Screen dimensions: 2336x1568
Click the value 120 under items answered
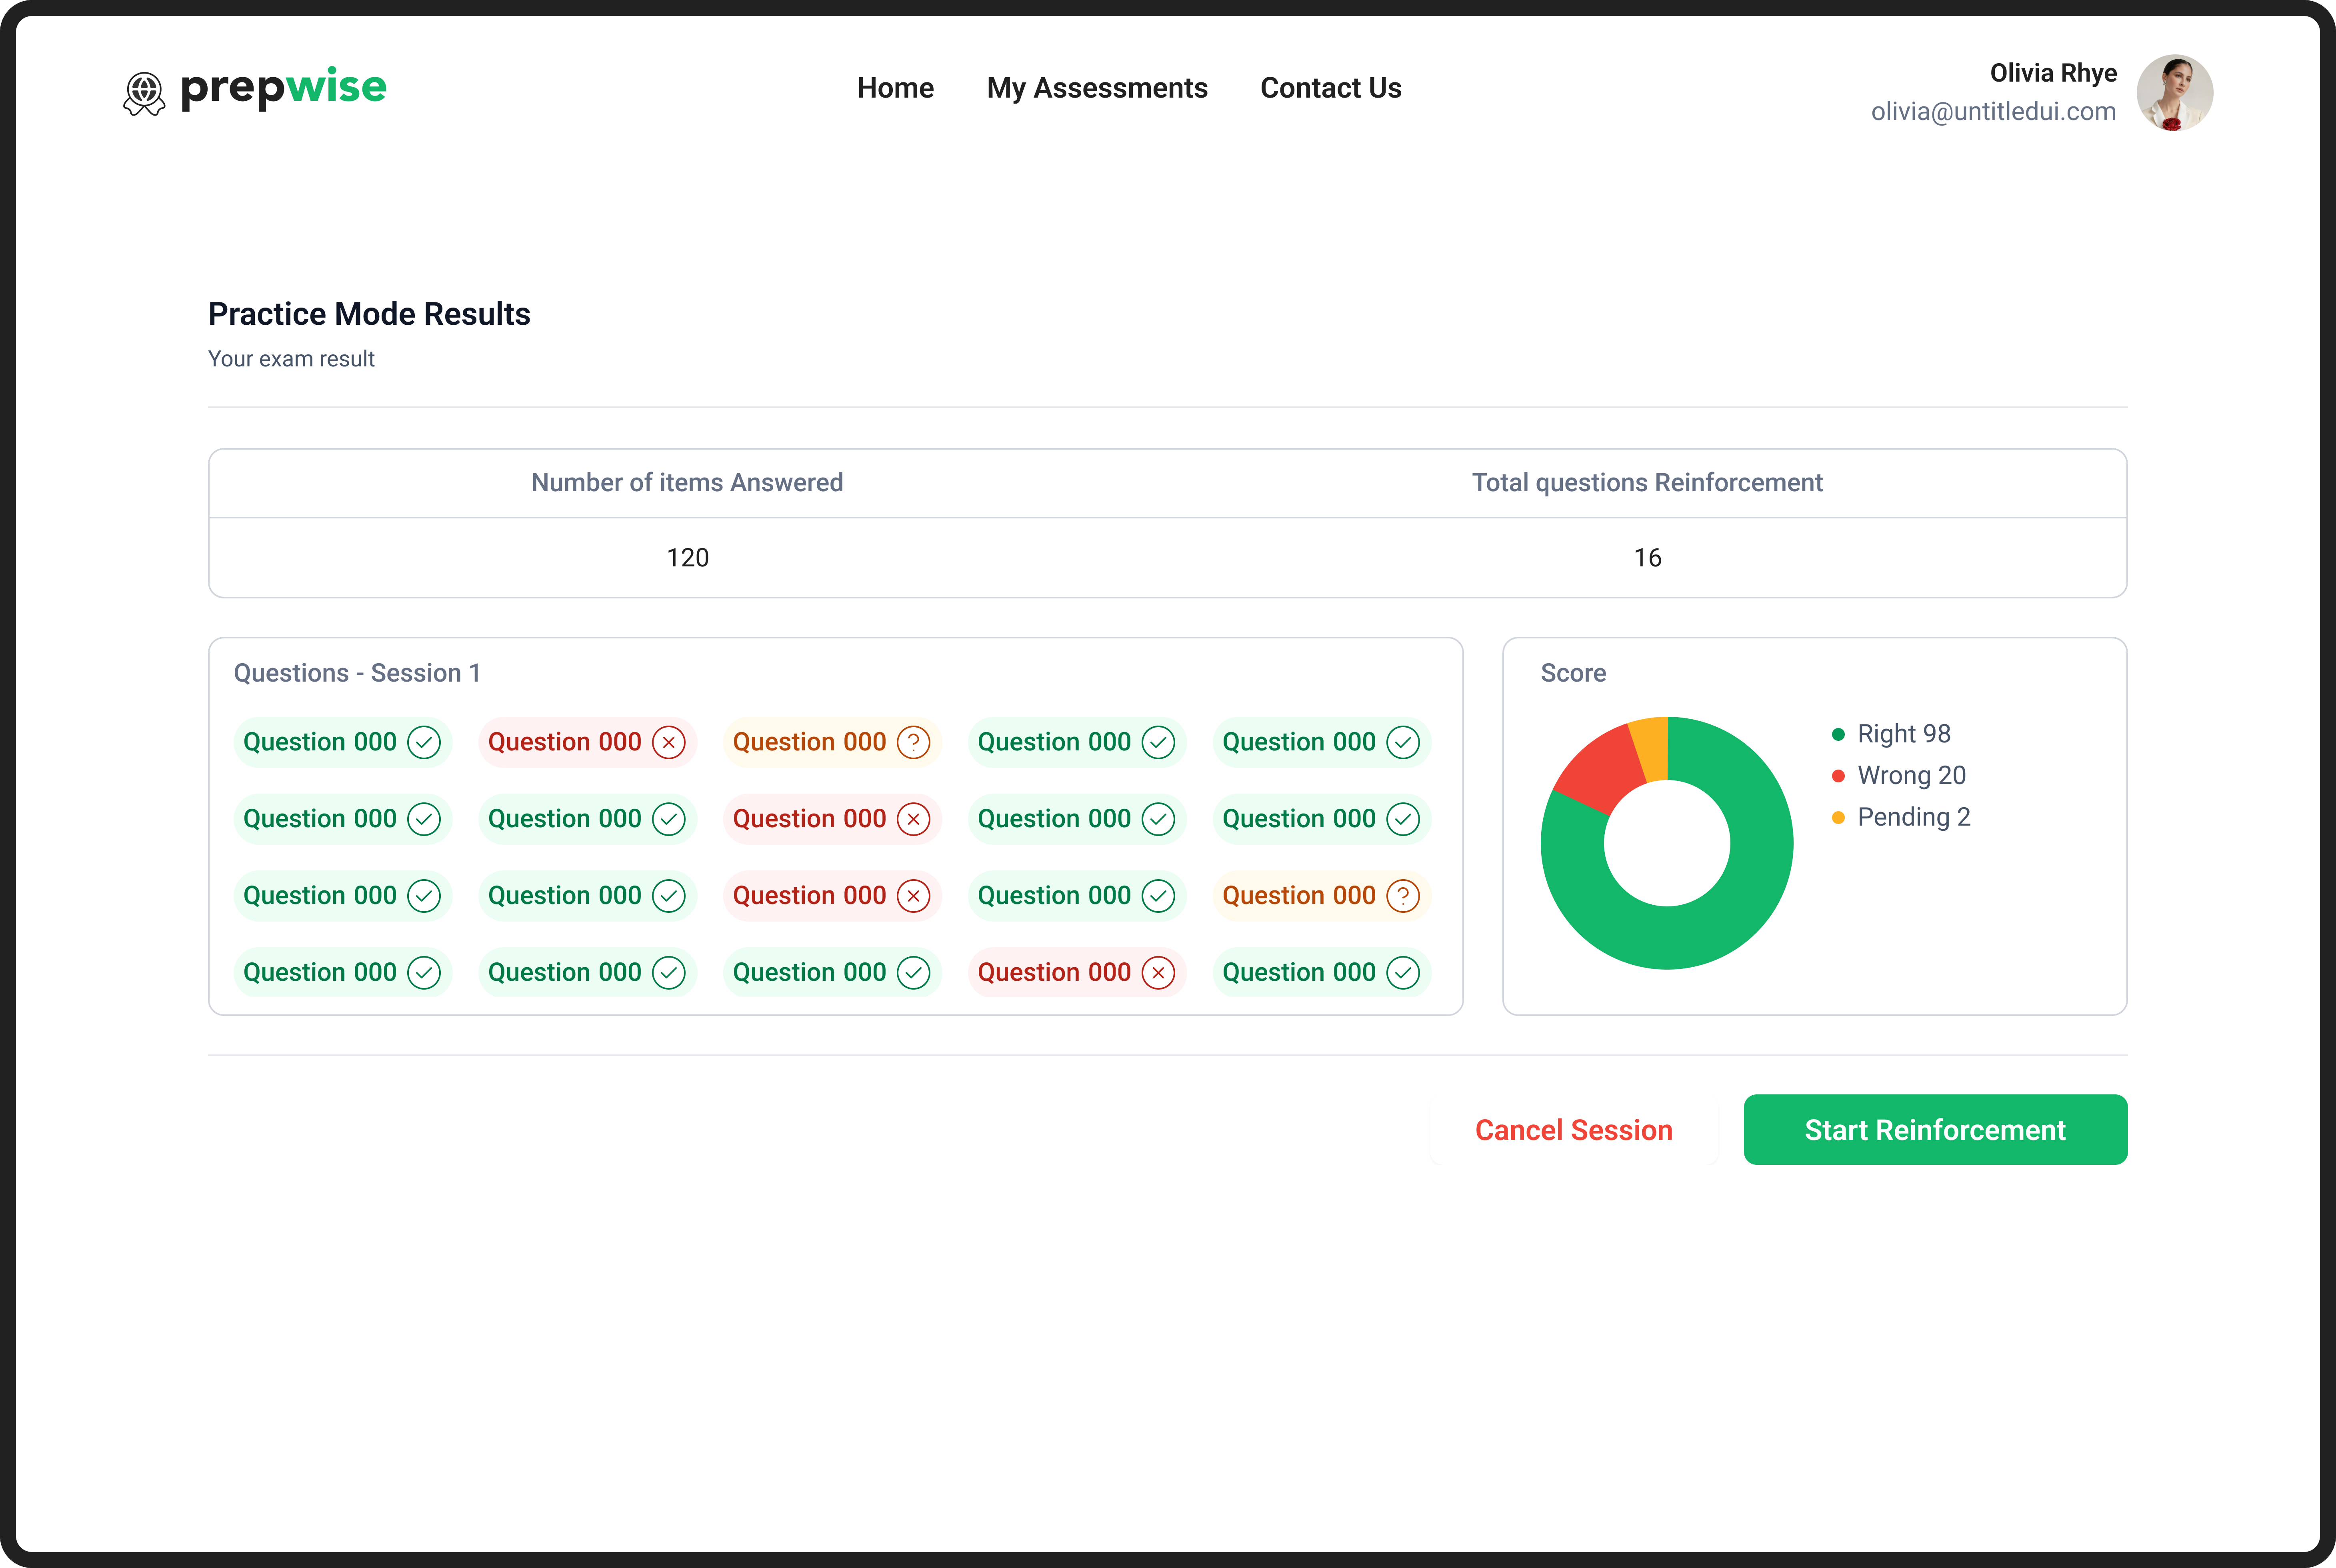click(x=687, y=558)
